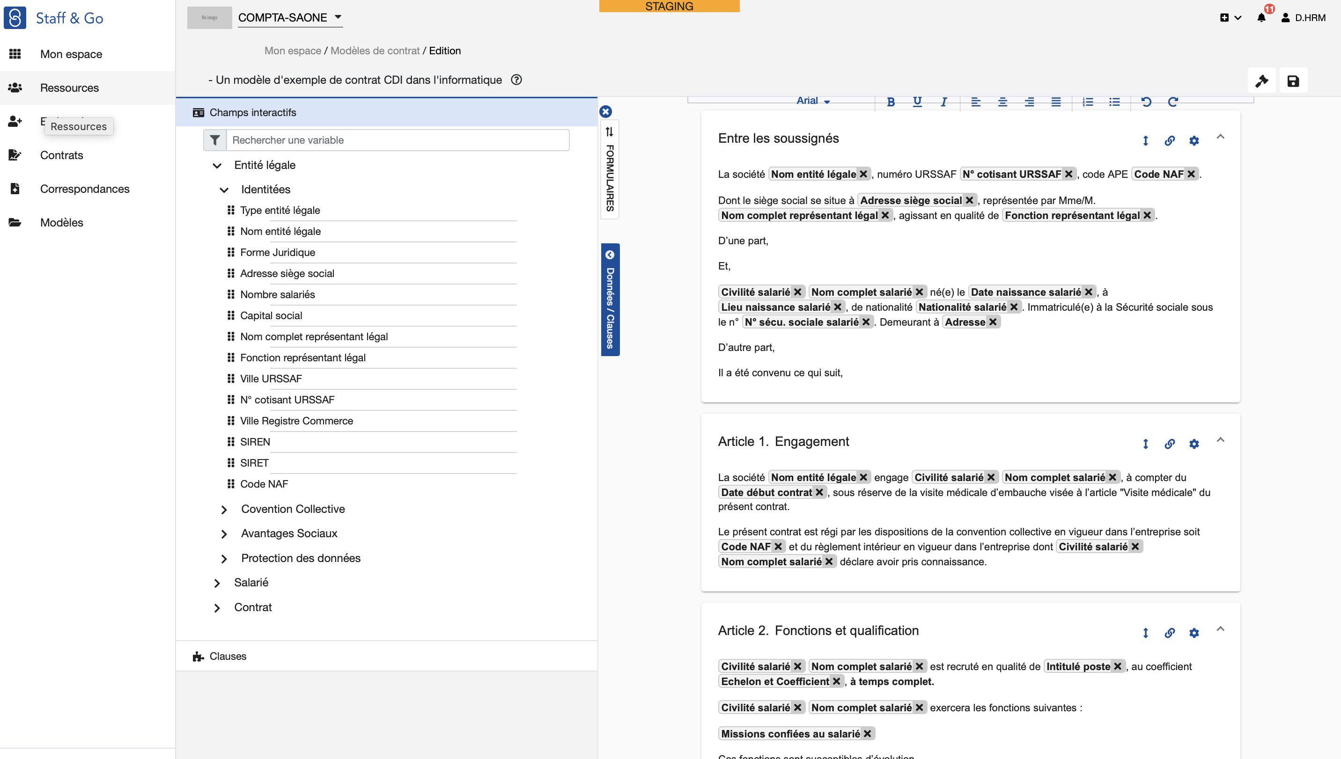Open the FORMULAIRES vertical tab
Screen dimensions: 1341x759
(x=610, y=170)
